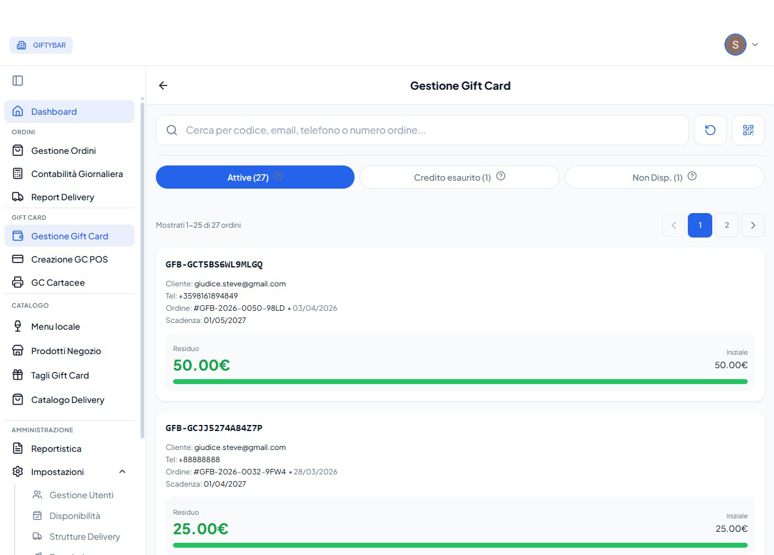The width and height of the screenshot is (774, 555).
Task: Click the Impostazioni gear icon
Action: tap(18, 472)
